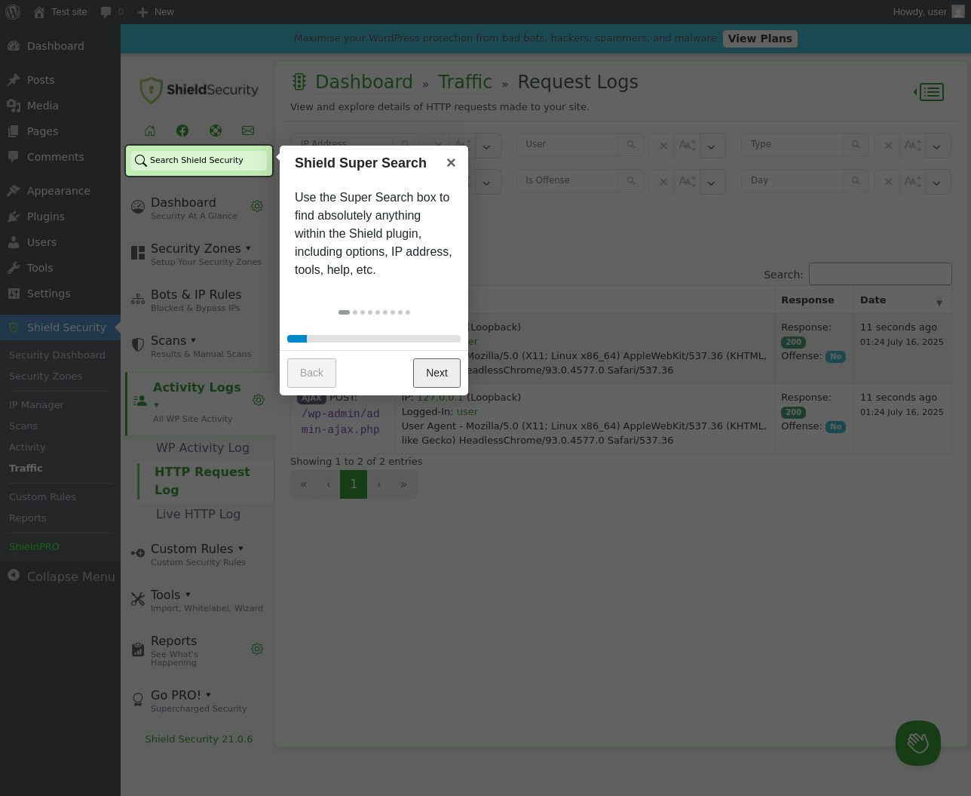Viewport: 971px width, 796px height.
Task: Open the Shield Security logo
Action: [x=199, y=90]
